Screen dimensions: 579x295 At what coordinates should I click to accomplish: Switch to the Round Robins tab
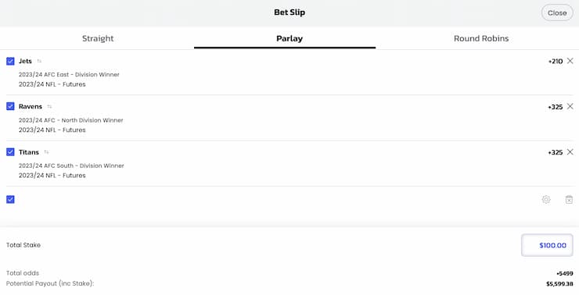[481, 38]
